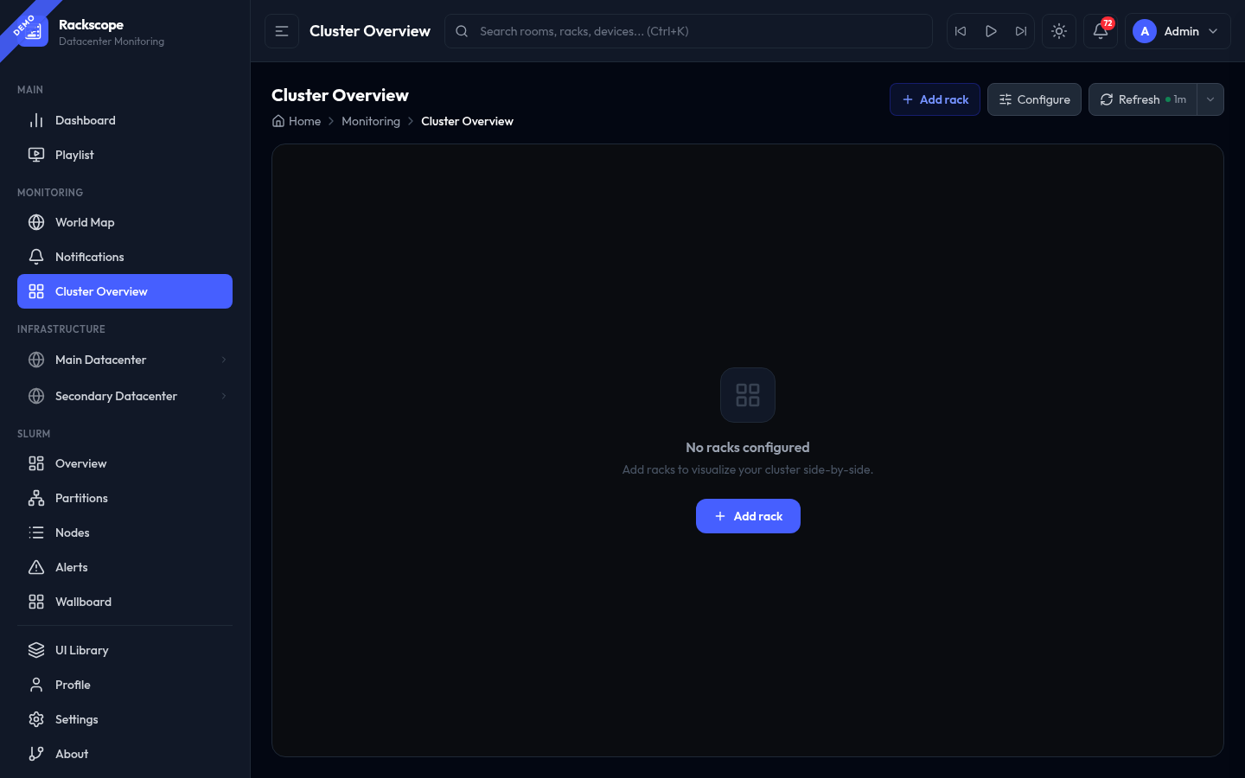Open the UI Library

(81, 650)
